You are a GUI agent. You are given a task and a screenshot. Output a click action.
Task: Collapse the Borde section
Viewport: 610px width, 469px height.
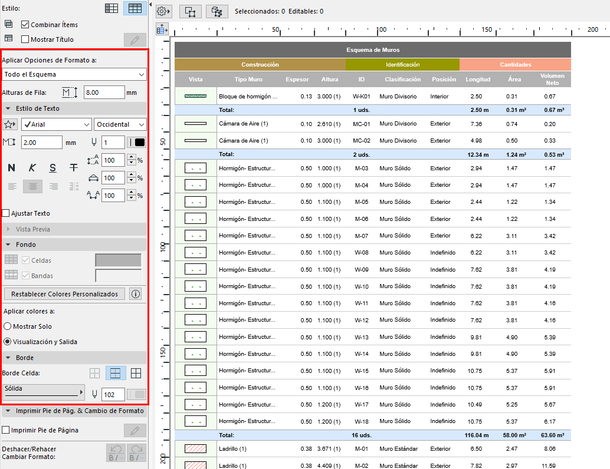pyautogui.click(x=8, y=358)
